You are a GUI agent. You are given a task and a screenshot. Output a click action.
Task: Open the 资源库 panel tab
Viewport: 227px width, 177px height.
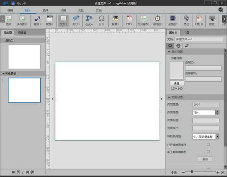pos(22,33)
